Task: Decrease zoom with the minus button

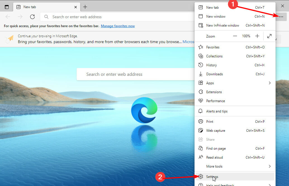Action: coord(235,36)
